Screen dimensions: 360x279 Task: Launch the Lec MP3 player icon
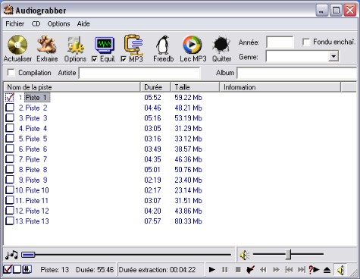point(193,45)
